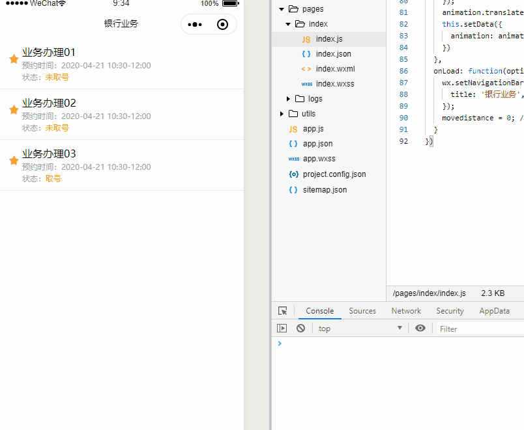The height and width of the screenshot is (430, 524).
Task: Click inside the console Filter input
Action: pyautogui.click(x=456, y=329)
